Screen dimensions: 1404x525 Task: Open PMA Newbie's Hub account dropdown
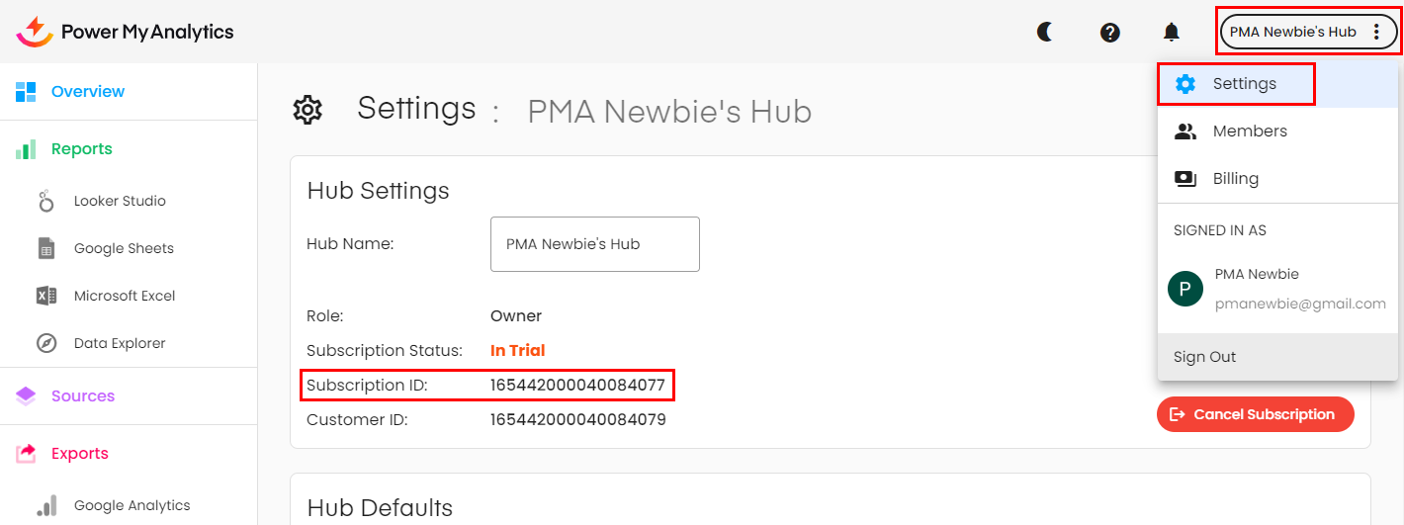[1307, 33]
